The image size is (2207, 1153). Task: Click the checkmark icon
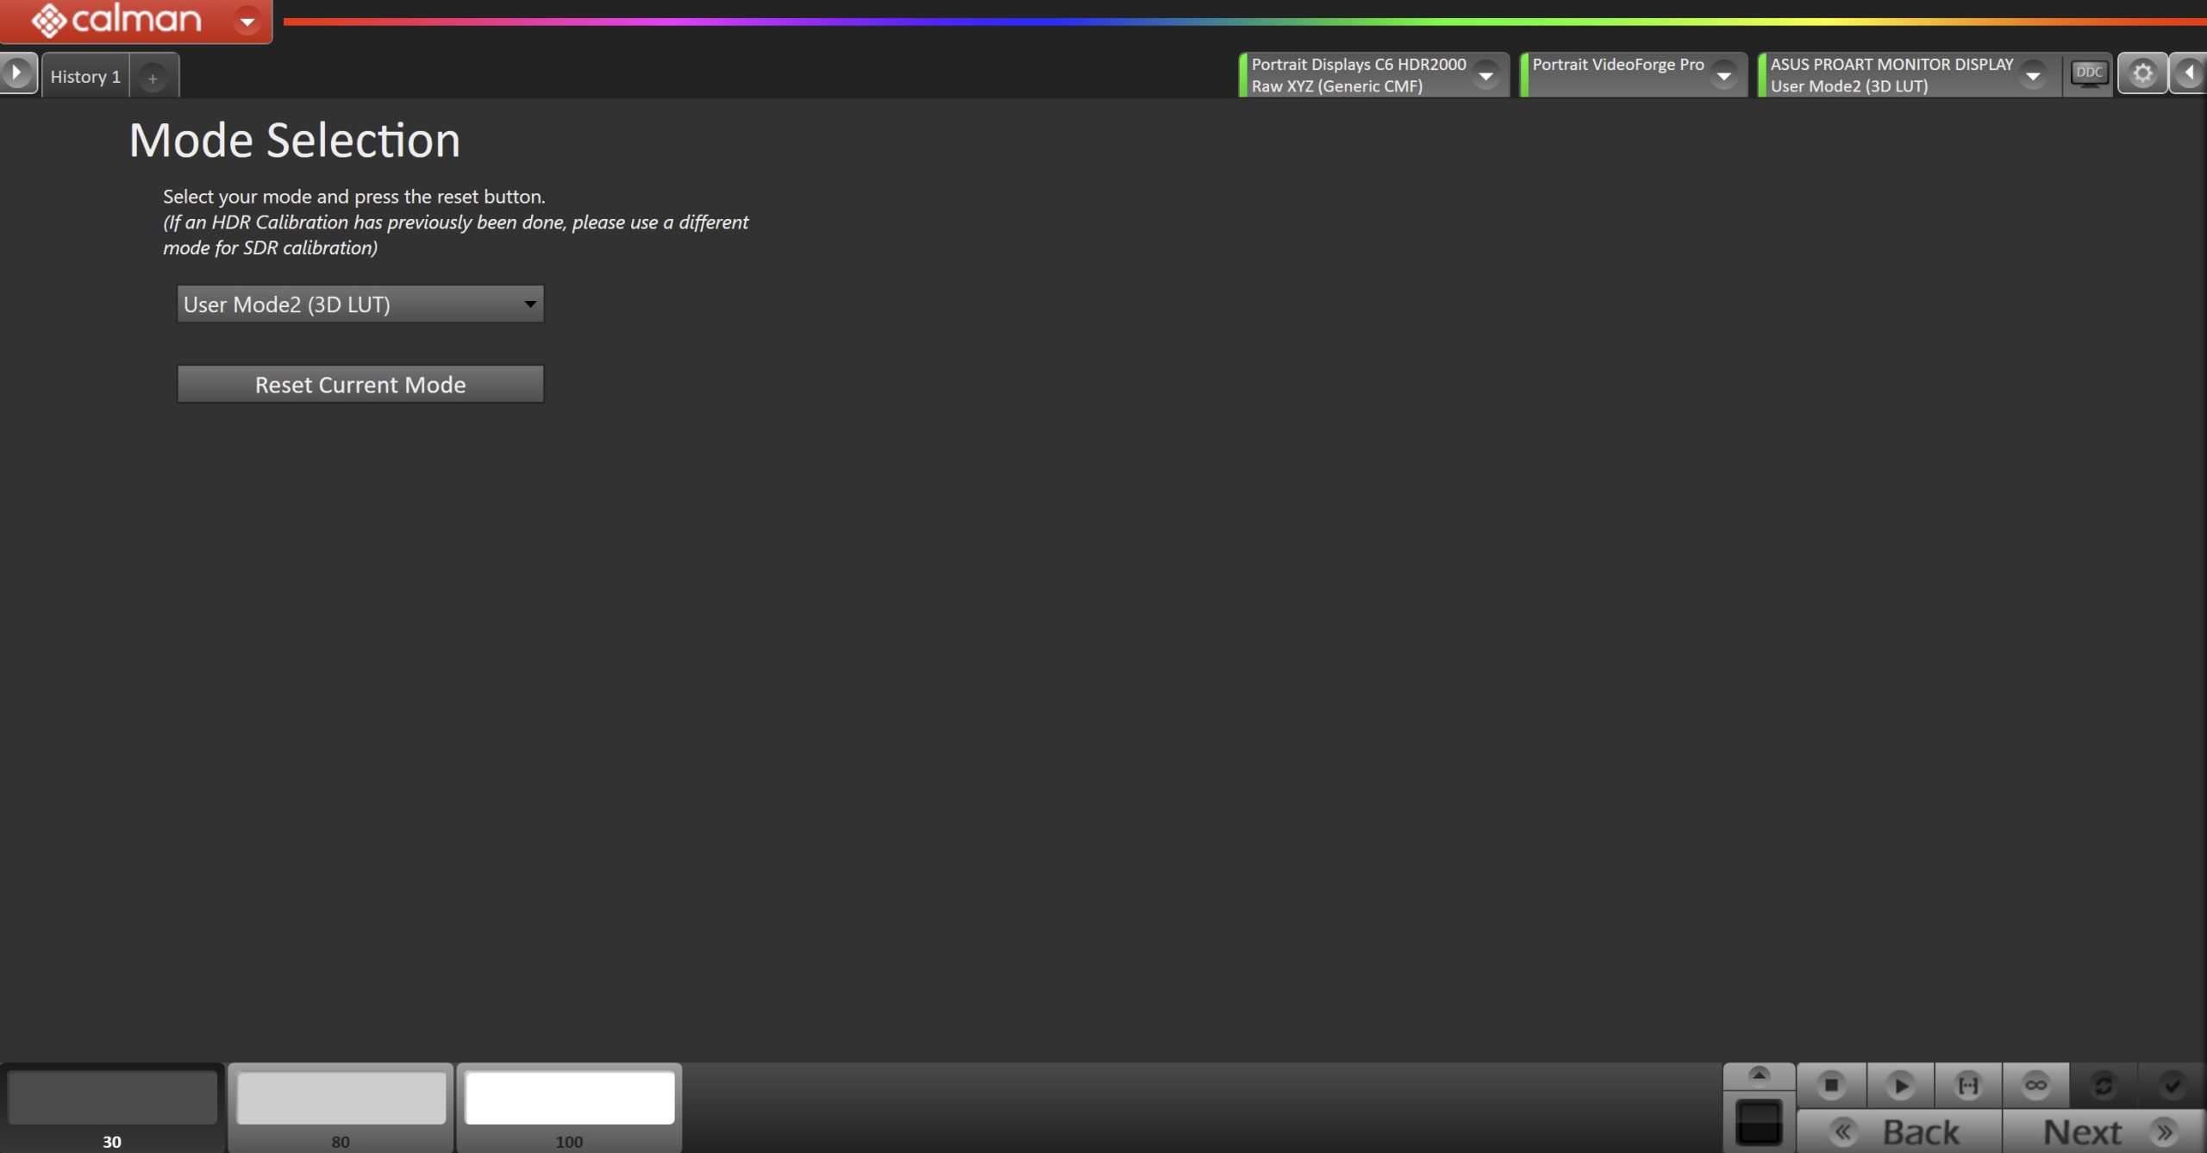tap(2172, 1085)
